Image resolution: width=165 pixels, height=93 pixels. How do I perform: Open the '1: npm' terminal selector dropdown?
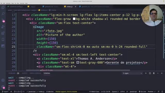coord(132,73)
